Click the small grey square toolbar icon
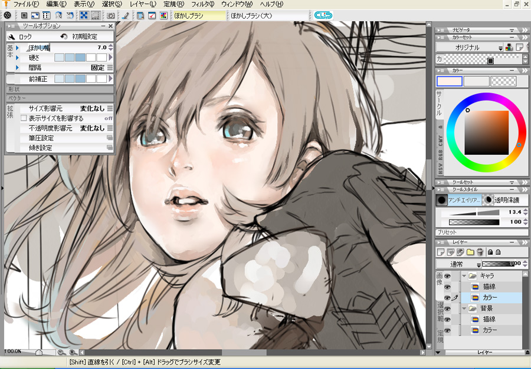This screenshot has width=531, height=369. click(x=24, y=15)
